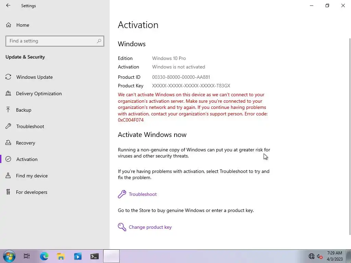This screenshot has height=263, width=351.
Task: Go back with the Settings back arrow
Action: [x=8, y=5]
